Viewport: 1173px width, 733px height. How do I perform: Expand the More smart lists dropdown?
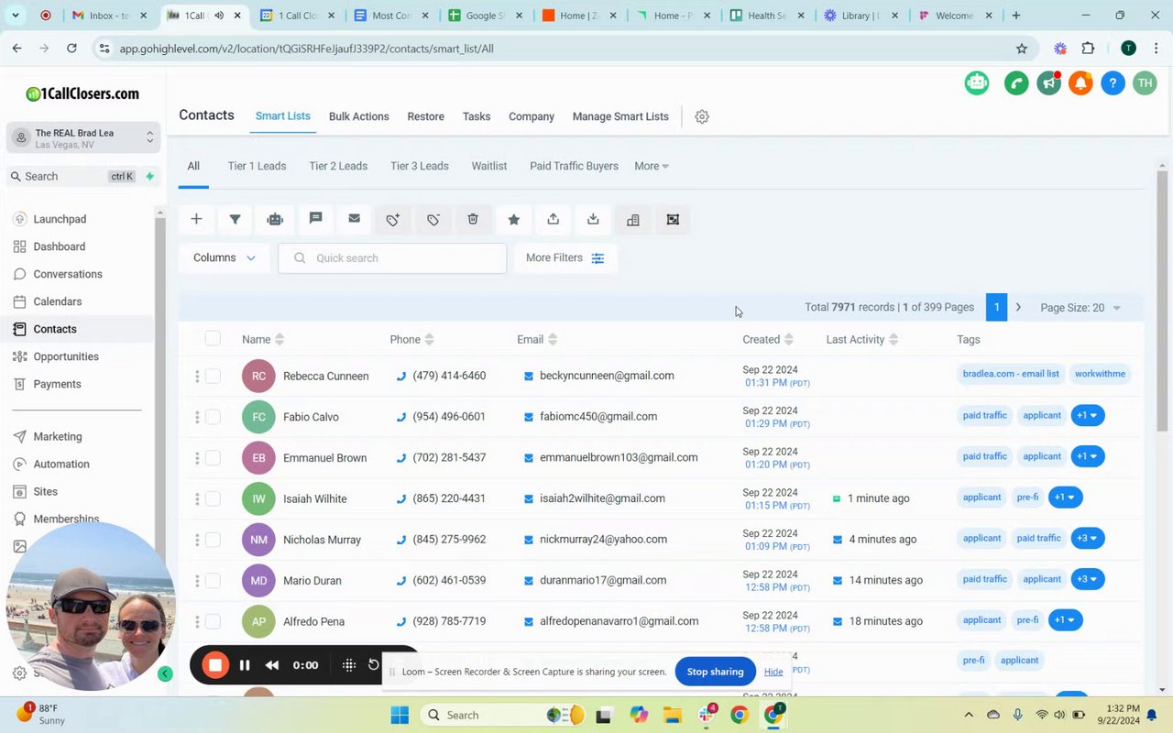[652, 166]
